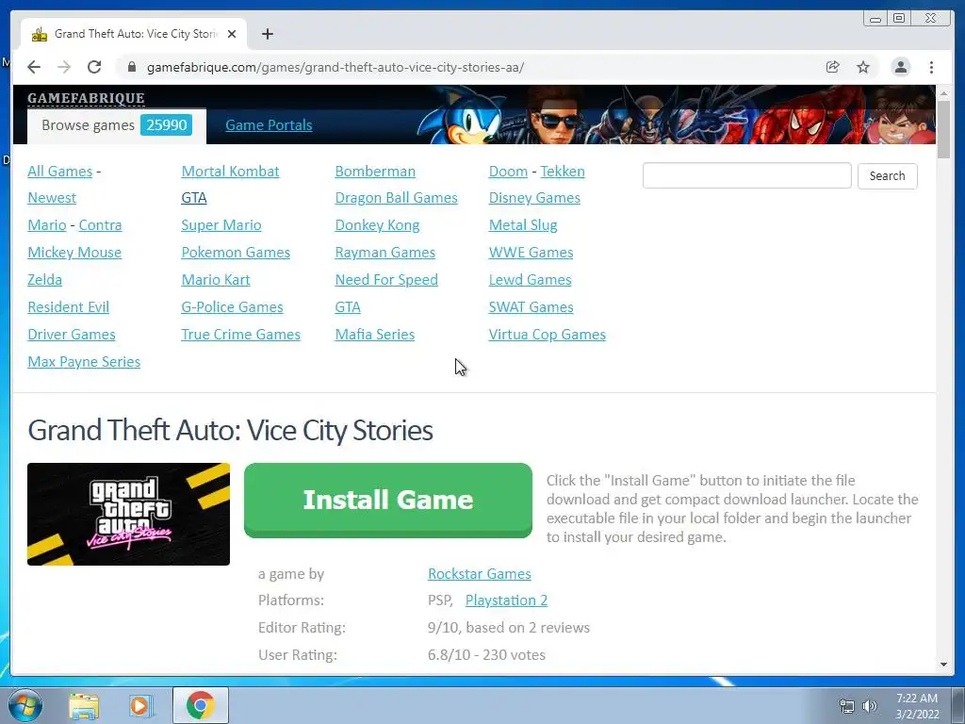
Task: Click the browser back arrow
Action: click(34, 67)
